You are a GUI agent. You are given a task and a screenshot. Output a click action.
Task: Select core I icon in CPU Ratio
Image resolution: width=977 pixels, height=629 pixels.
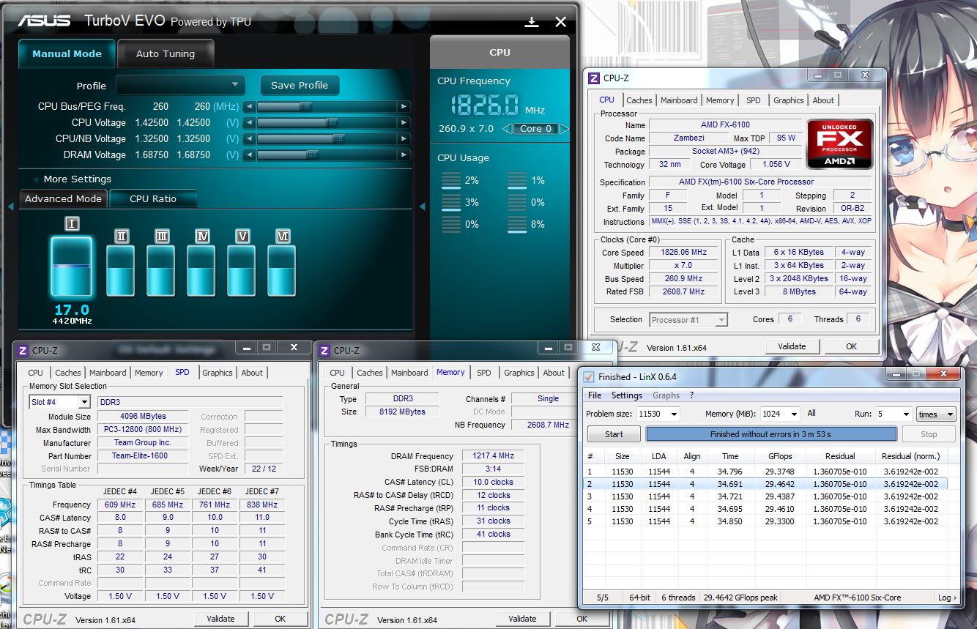72,224
